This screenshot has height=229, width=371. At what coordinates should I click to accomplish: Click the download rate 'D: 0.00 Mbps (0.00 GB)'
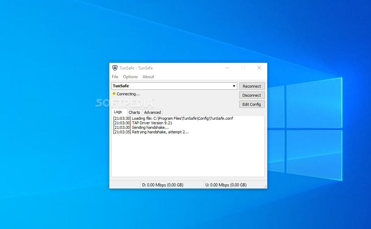click(163, 185)
